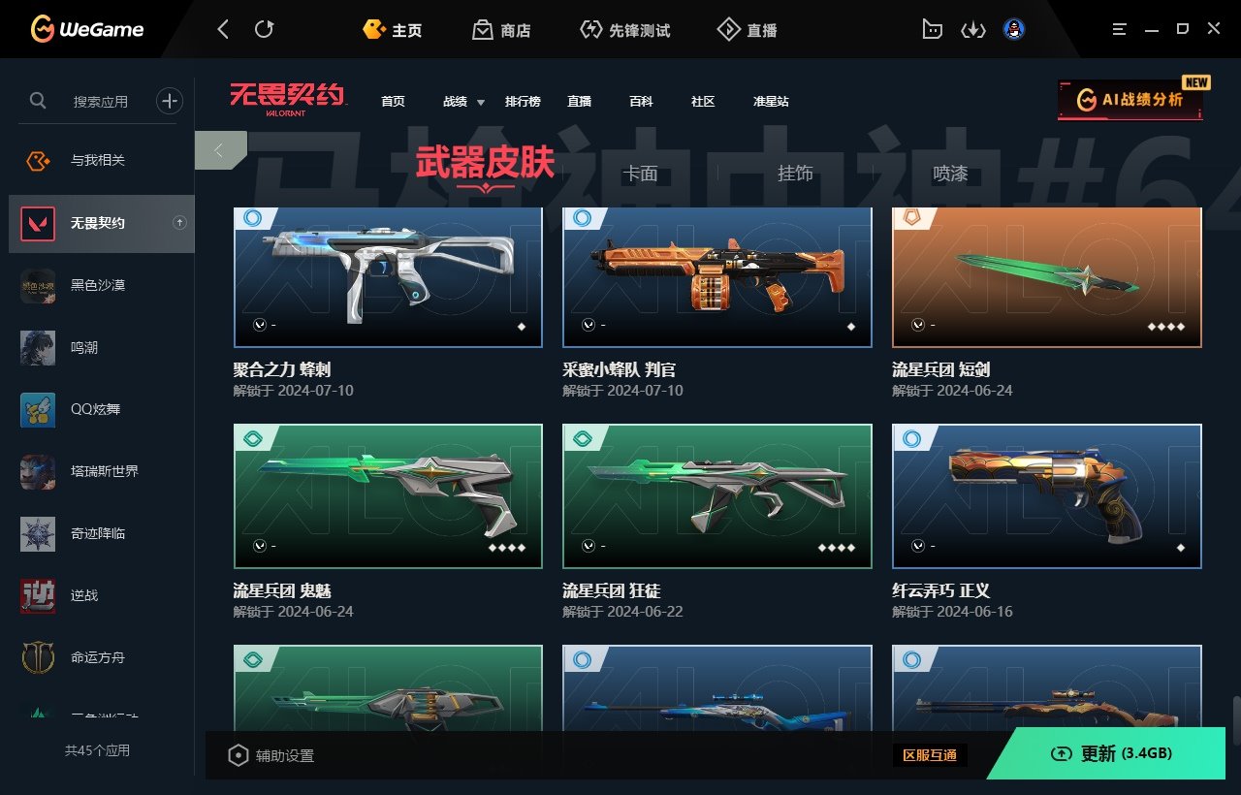This screenshot has height=795, width=1241.
Task: Switch to the 喷漆 tab
Action: [x=950, y=174]
